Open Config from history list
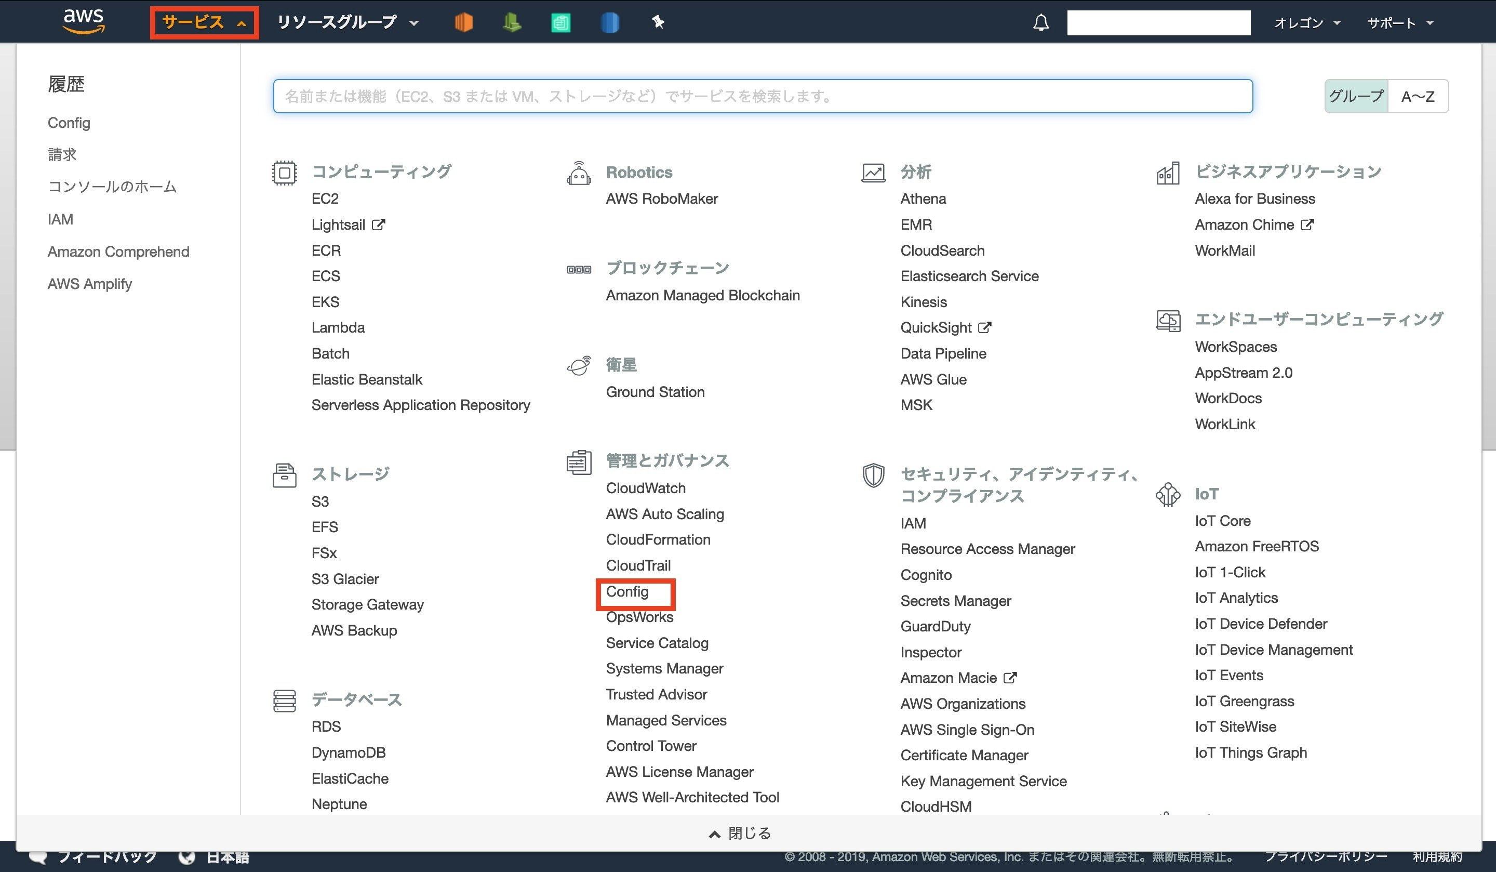Screen dimensions: 1496x872 [69, 122]
